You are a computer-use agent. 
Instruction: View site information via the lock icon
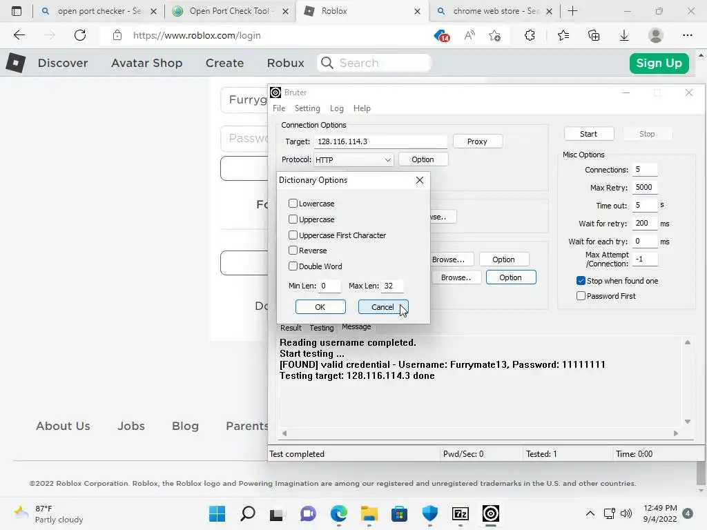(x=117, y=35)
